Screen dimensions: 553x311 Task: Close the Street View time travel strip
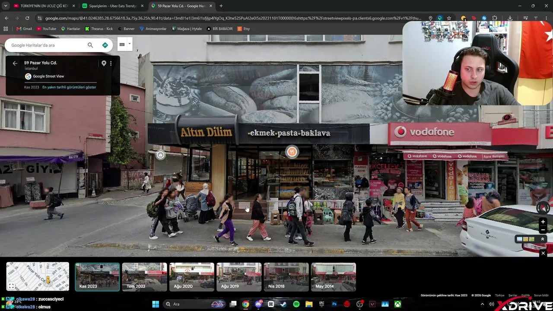tap(543, 253)
